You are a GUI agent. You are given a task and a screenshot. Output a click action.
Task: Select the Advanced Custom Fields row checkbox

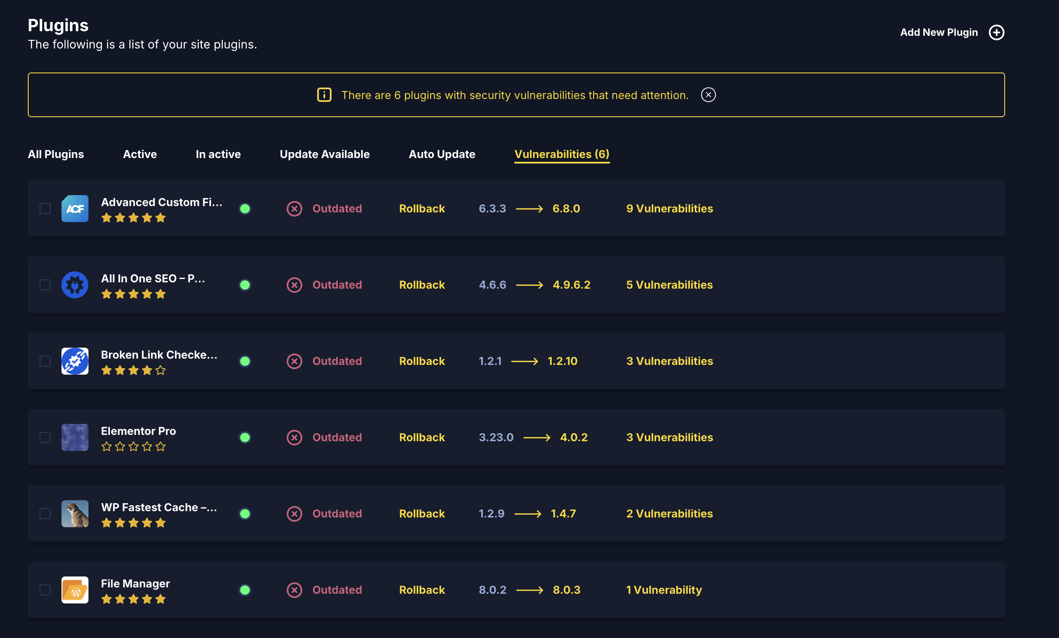tap(45, 209)
